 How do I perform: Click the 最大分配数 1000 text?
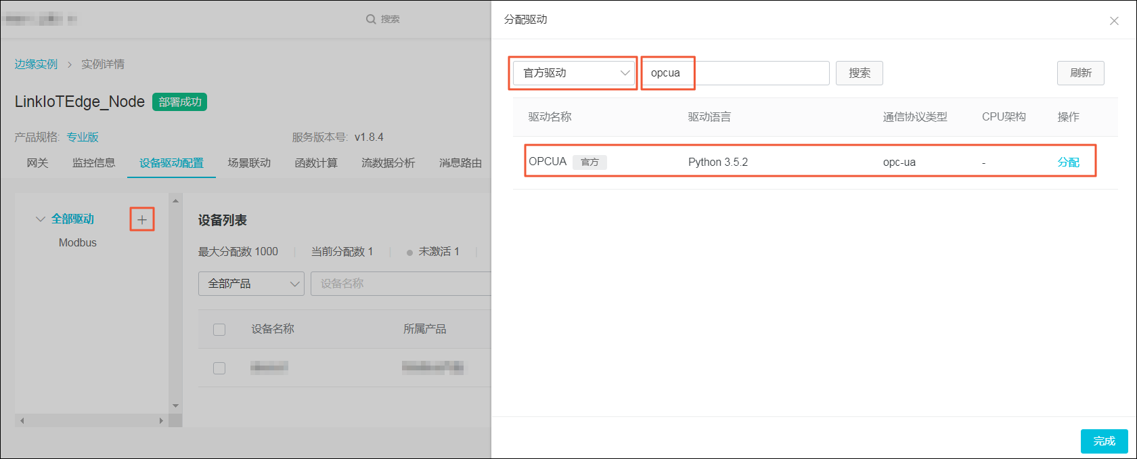pyautogui.click(x=238, y=252)
